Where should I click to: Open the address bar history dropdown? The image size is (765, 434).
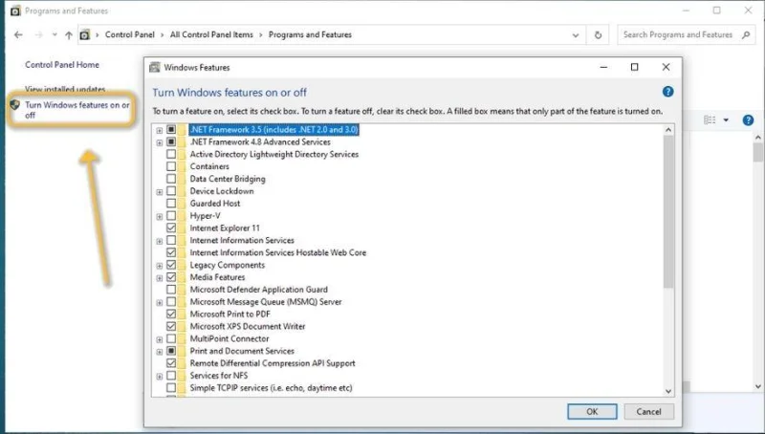[576, 35]
